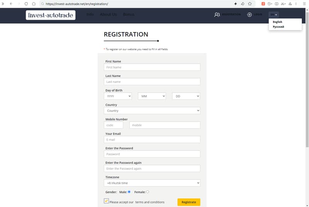Select the Male gender radio button
309x207 pixels.
coord(129,192)
